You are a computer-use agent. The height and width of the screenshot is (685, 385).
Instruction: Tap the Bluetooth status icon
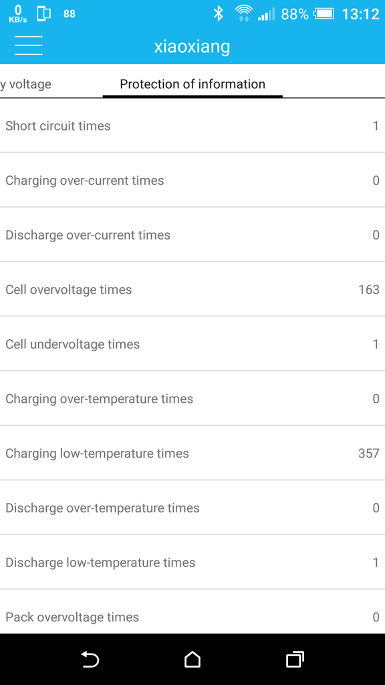(x=219, y=14)
